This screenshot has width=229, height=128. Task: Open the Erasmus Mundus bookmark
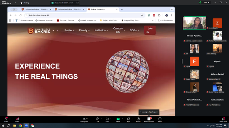(x=45, y=21)
